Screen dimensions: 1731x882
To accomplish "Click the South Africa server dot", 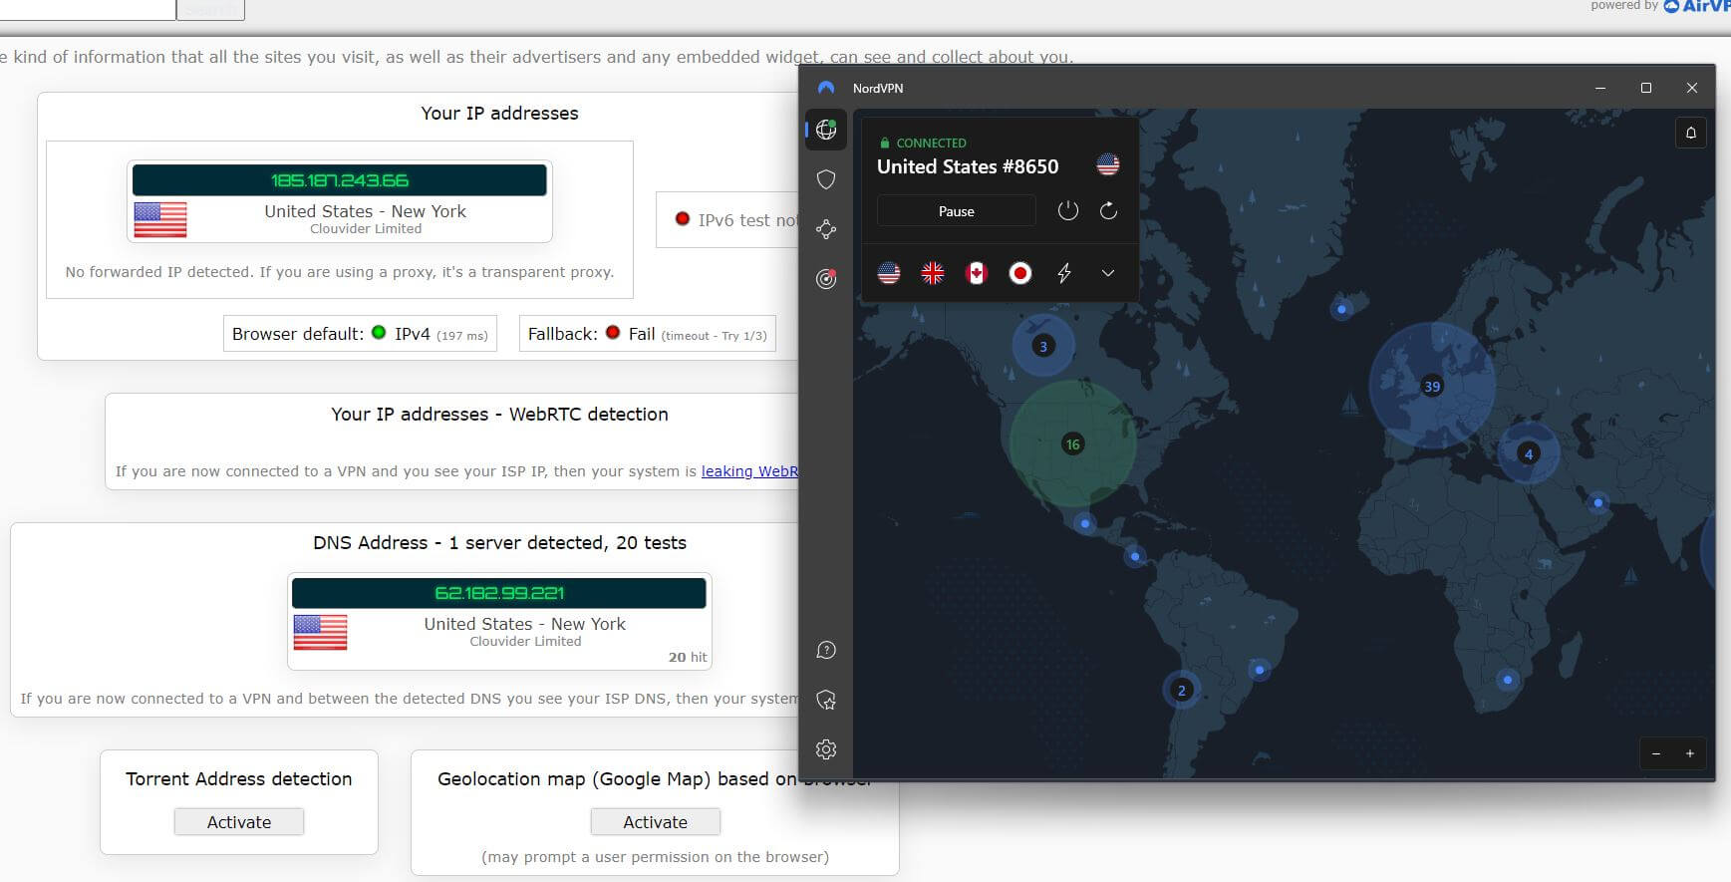I will pos(1507,680).
